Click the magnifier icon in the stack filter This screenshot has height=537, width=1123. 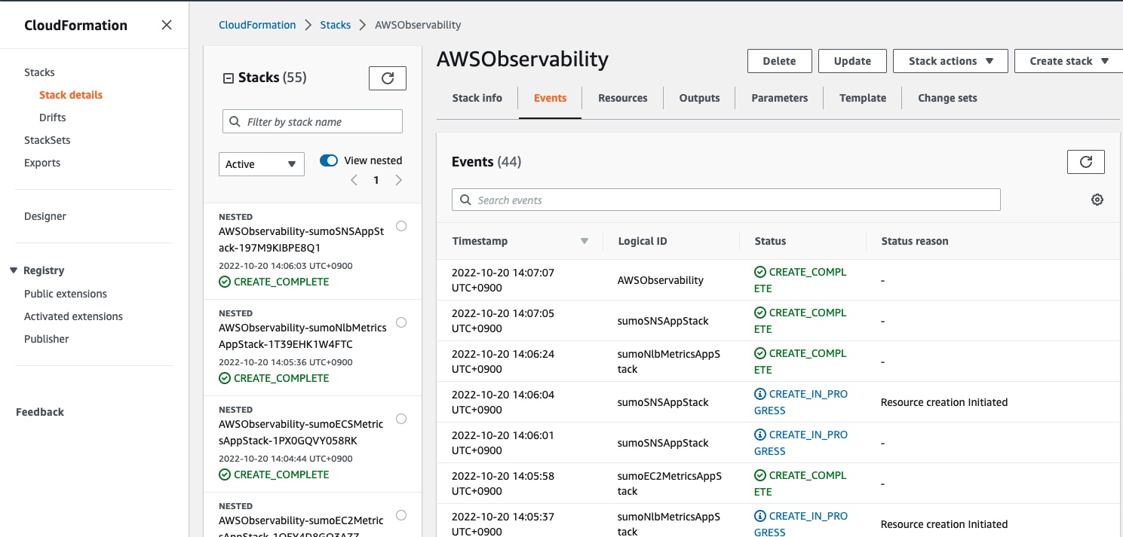tap(236, 121)
